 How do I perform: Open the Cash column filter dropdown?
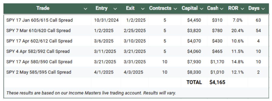tap(222, 9)
